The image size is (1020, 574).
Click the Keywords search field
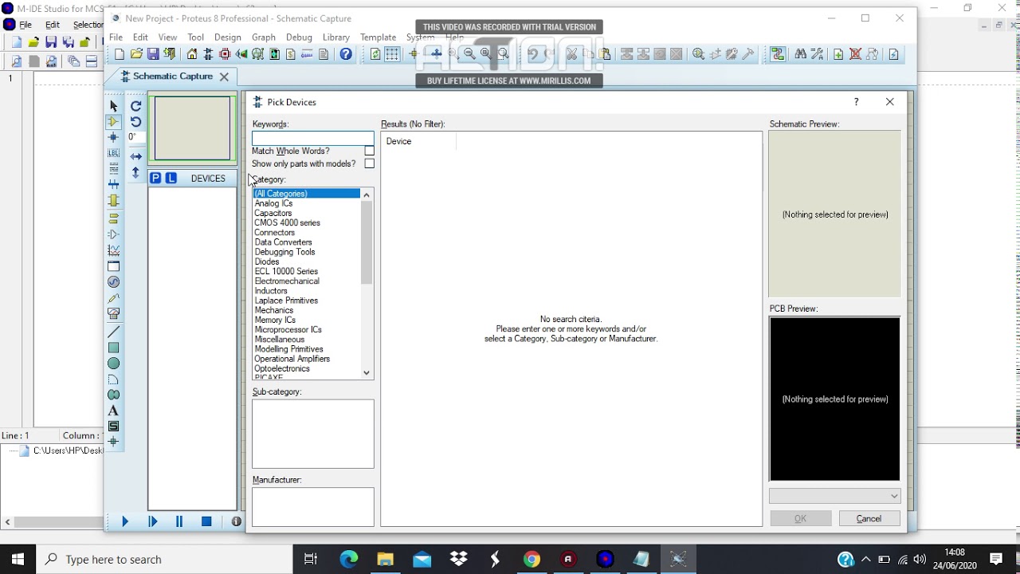click(313, 138)
